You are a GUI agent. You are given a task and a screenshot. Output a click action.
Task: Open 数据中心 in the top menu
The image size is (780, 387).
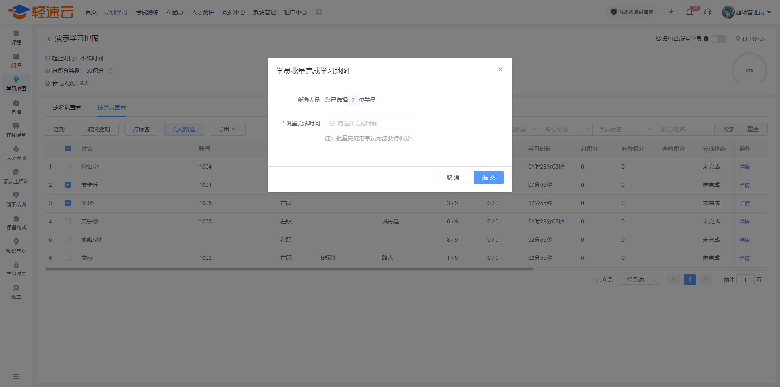pyautogui.click(x=234, y=12)
